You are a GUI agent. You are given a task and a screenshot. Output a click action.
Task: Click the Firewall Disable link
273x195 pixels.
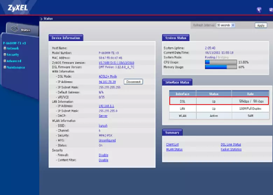[x=103, y=155]
